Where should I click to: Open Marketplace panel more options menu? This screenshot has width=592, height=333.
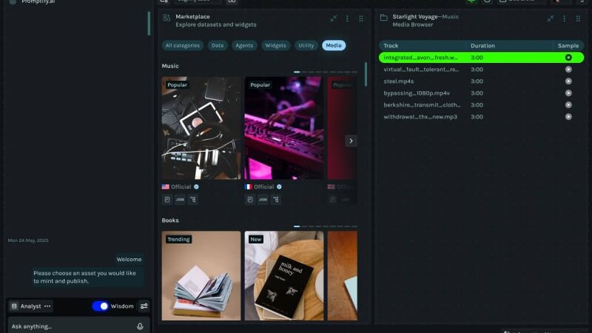click(x=347, y=18)
